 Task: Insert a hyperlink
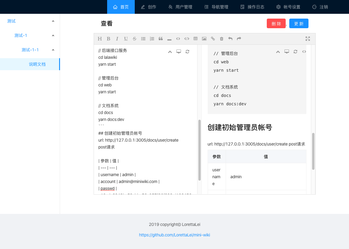click(213, 39)
